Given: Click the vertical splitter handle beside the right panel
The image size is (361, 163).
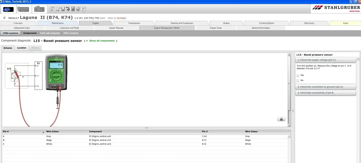Looking at the screenshot, I should [293, 111].
